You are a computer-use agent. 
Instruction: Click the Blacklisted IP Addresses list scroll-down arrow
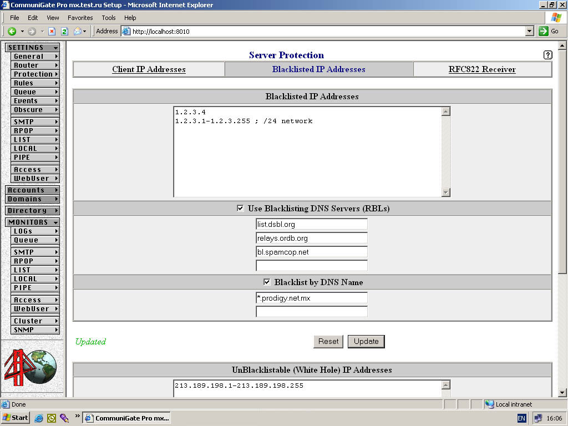point(446,192)
